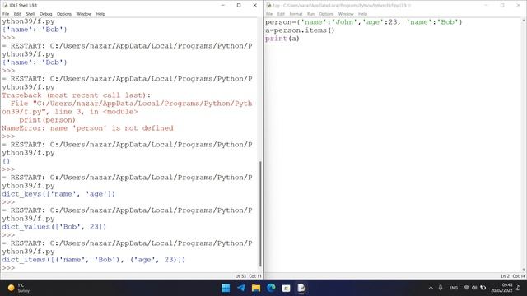Open the Debug menu in IDLE Shell

(46, 14)
